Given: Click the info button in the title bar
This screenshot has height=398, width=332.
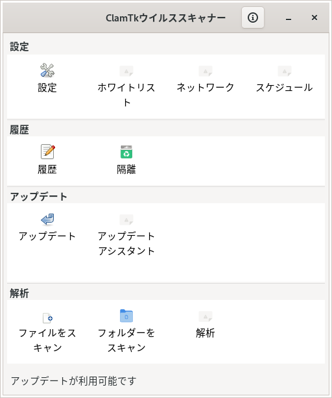Looking at the screenshot, I should pyautogui.click(x=253, y=18).
